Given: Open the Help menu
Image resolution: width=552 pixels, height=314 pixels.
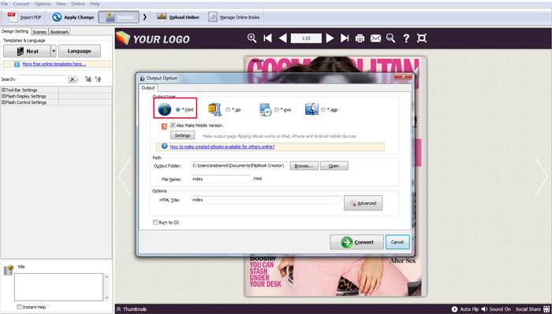Looking at the screenshot, I should click(x=95, y=4).
